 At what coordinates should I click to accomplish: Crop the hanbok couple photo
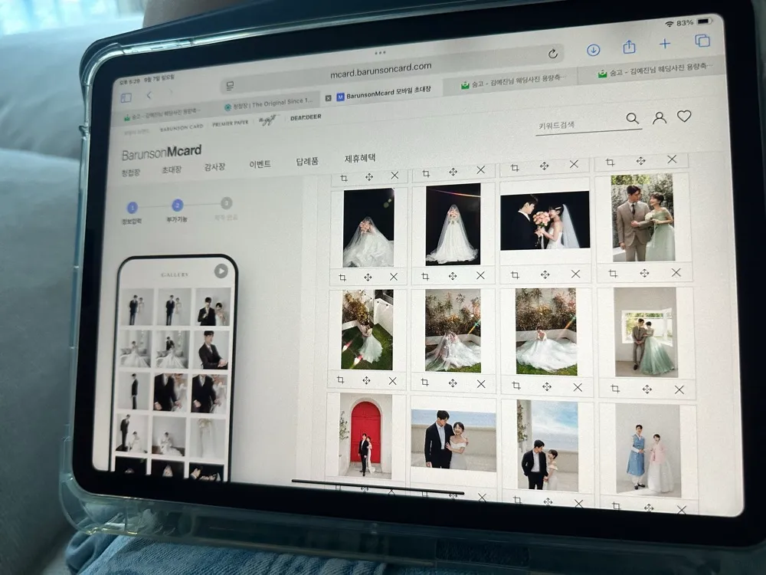pyautogui.click(x=617, y=506)
